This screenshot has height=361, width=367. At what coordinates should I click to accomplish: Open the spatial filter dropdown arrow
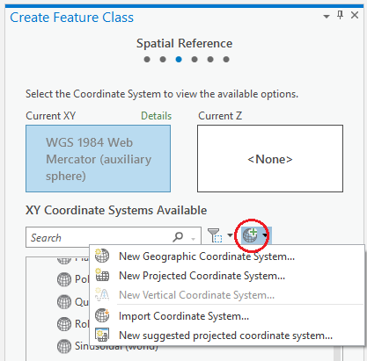point(230,235)
